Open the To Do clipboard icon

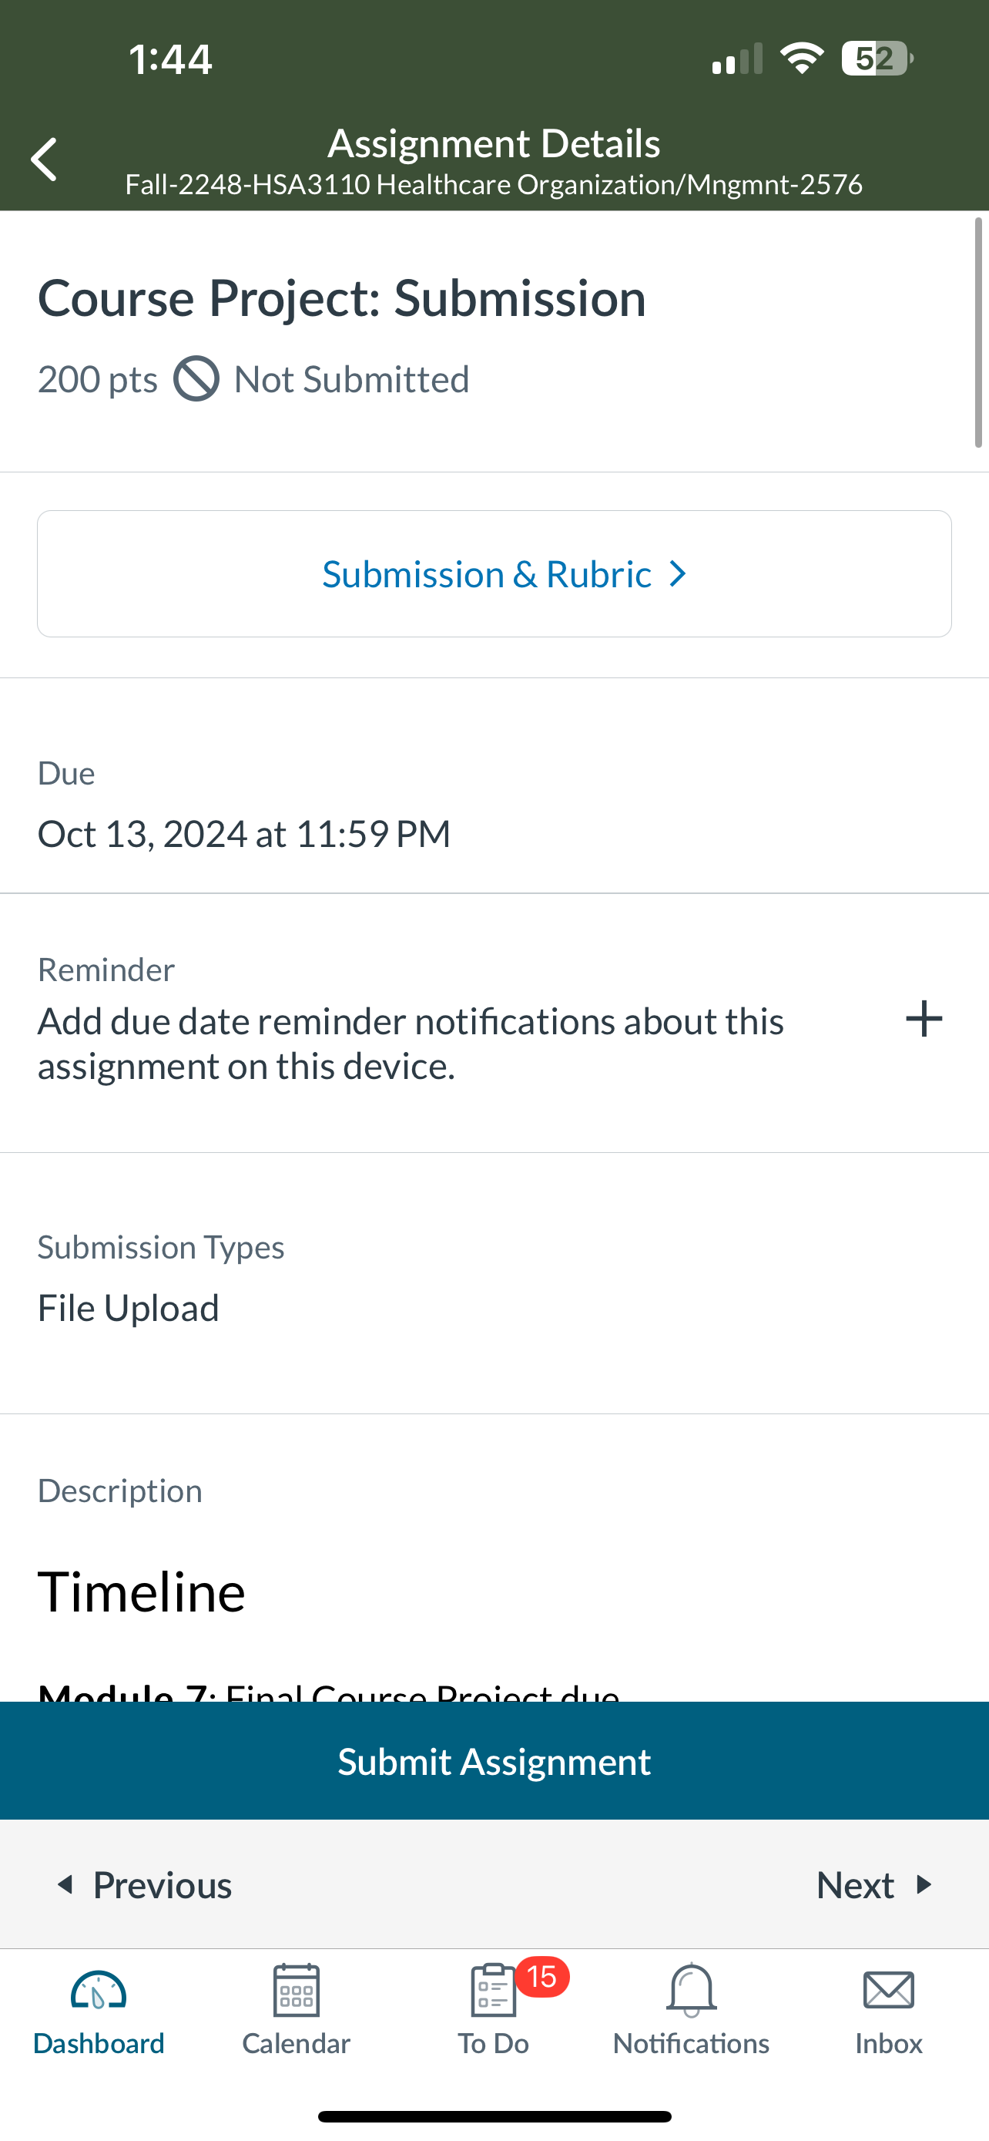pos(493,1991)
